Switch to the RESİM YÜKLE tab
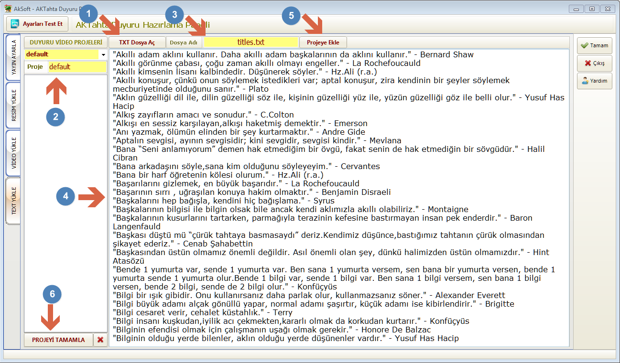 pos(13,105)
